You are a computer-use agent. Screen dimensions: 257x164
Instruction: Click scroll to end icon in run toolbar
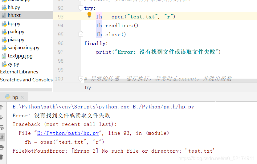point(2,137)
